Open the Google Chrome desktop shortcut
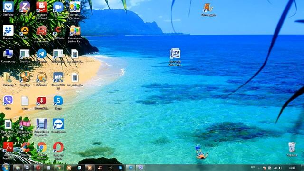Viewport: 304px width, 171px height. point(41,148)
